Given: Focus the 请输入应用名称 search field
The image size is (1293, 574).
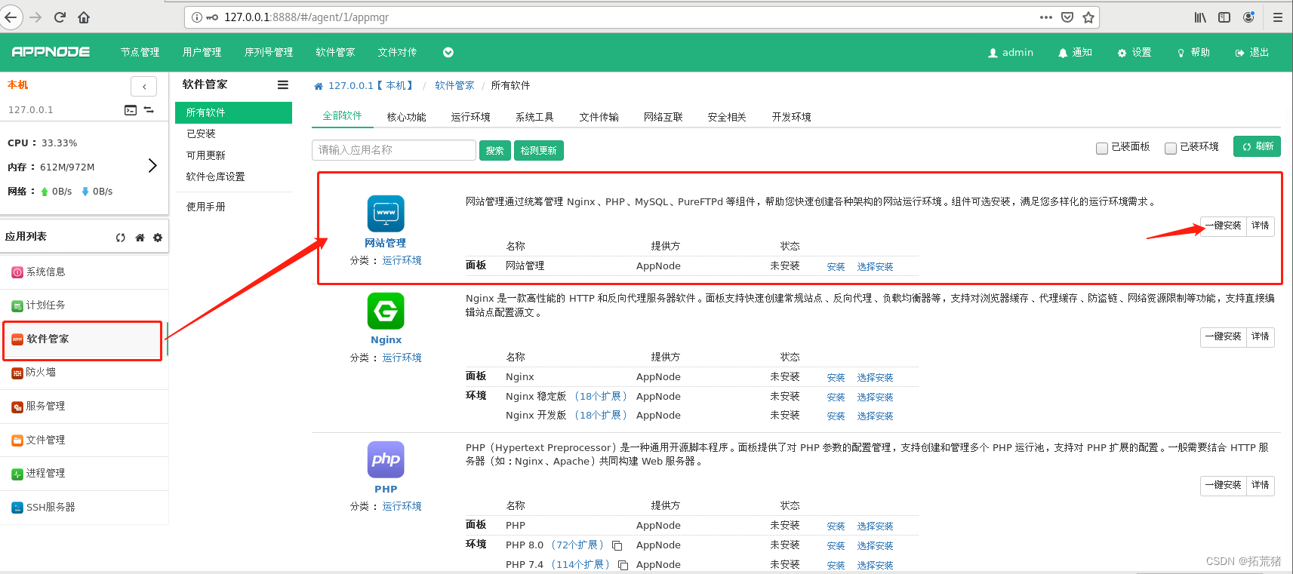Looking at the screenshot, I should coord(393,150).
